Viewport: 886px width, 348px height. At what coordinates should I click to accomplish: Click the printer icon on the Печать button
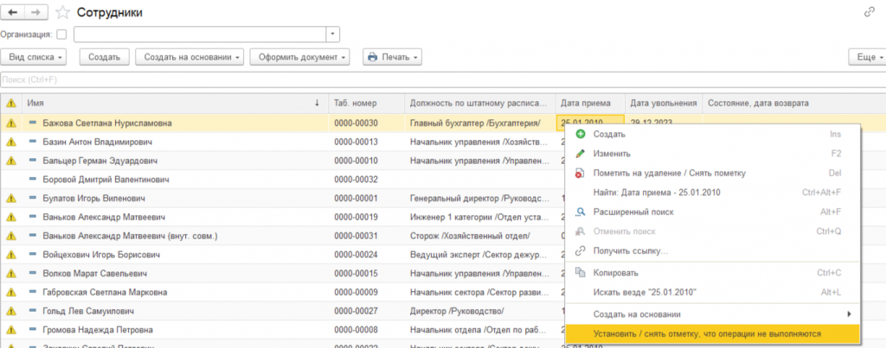pos(372,57)
